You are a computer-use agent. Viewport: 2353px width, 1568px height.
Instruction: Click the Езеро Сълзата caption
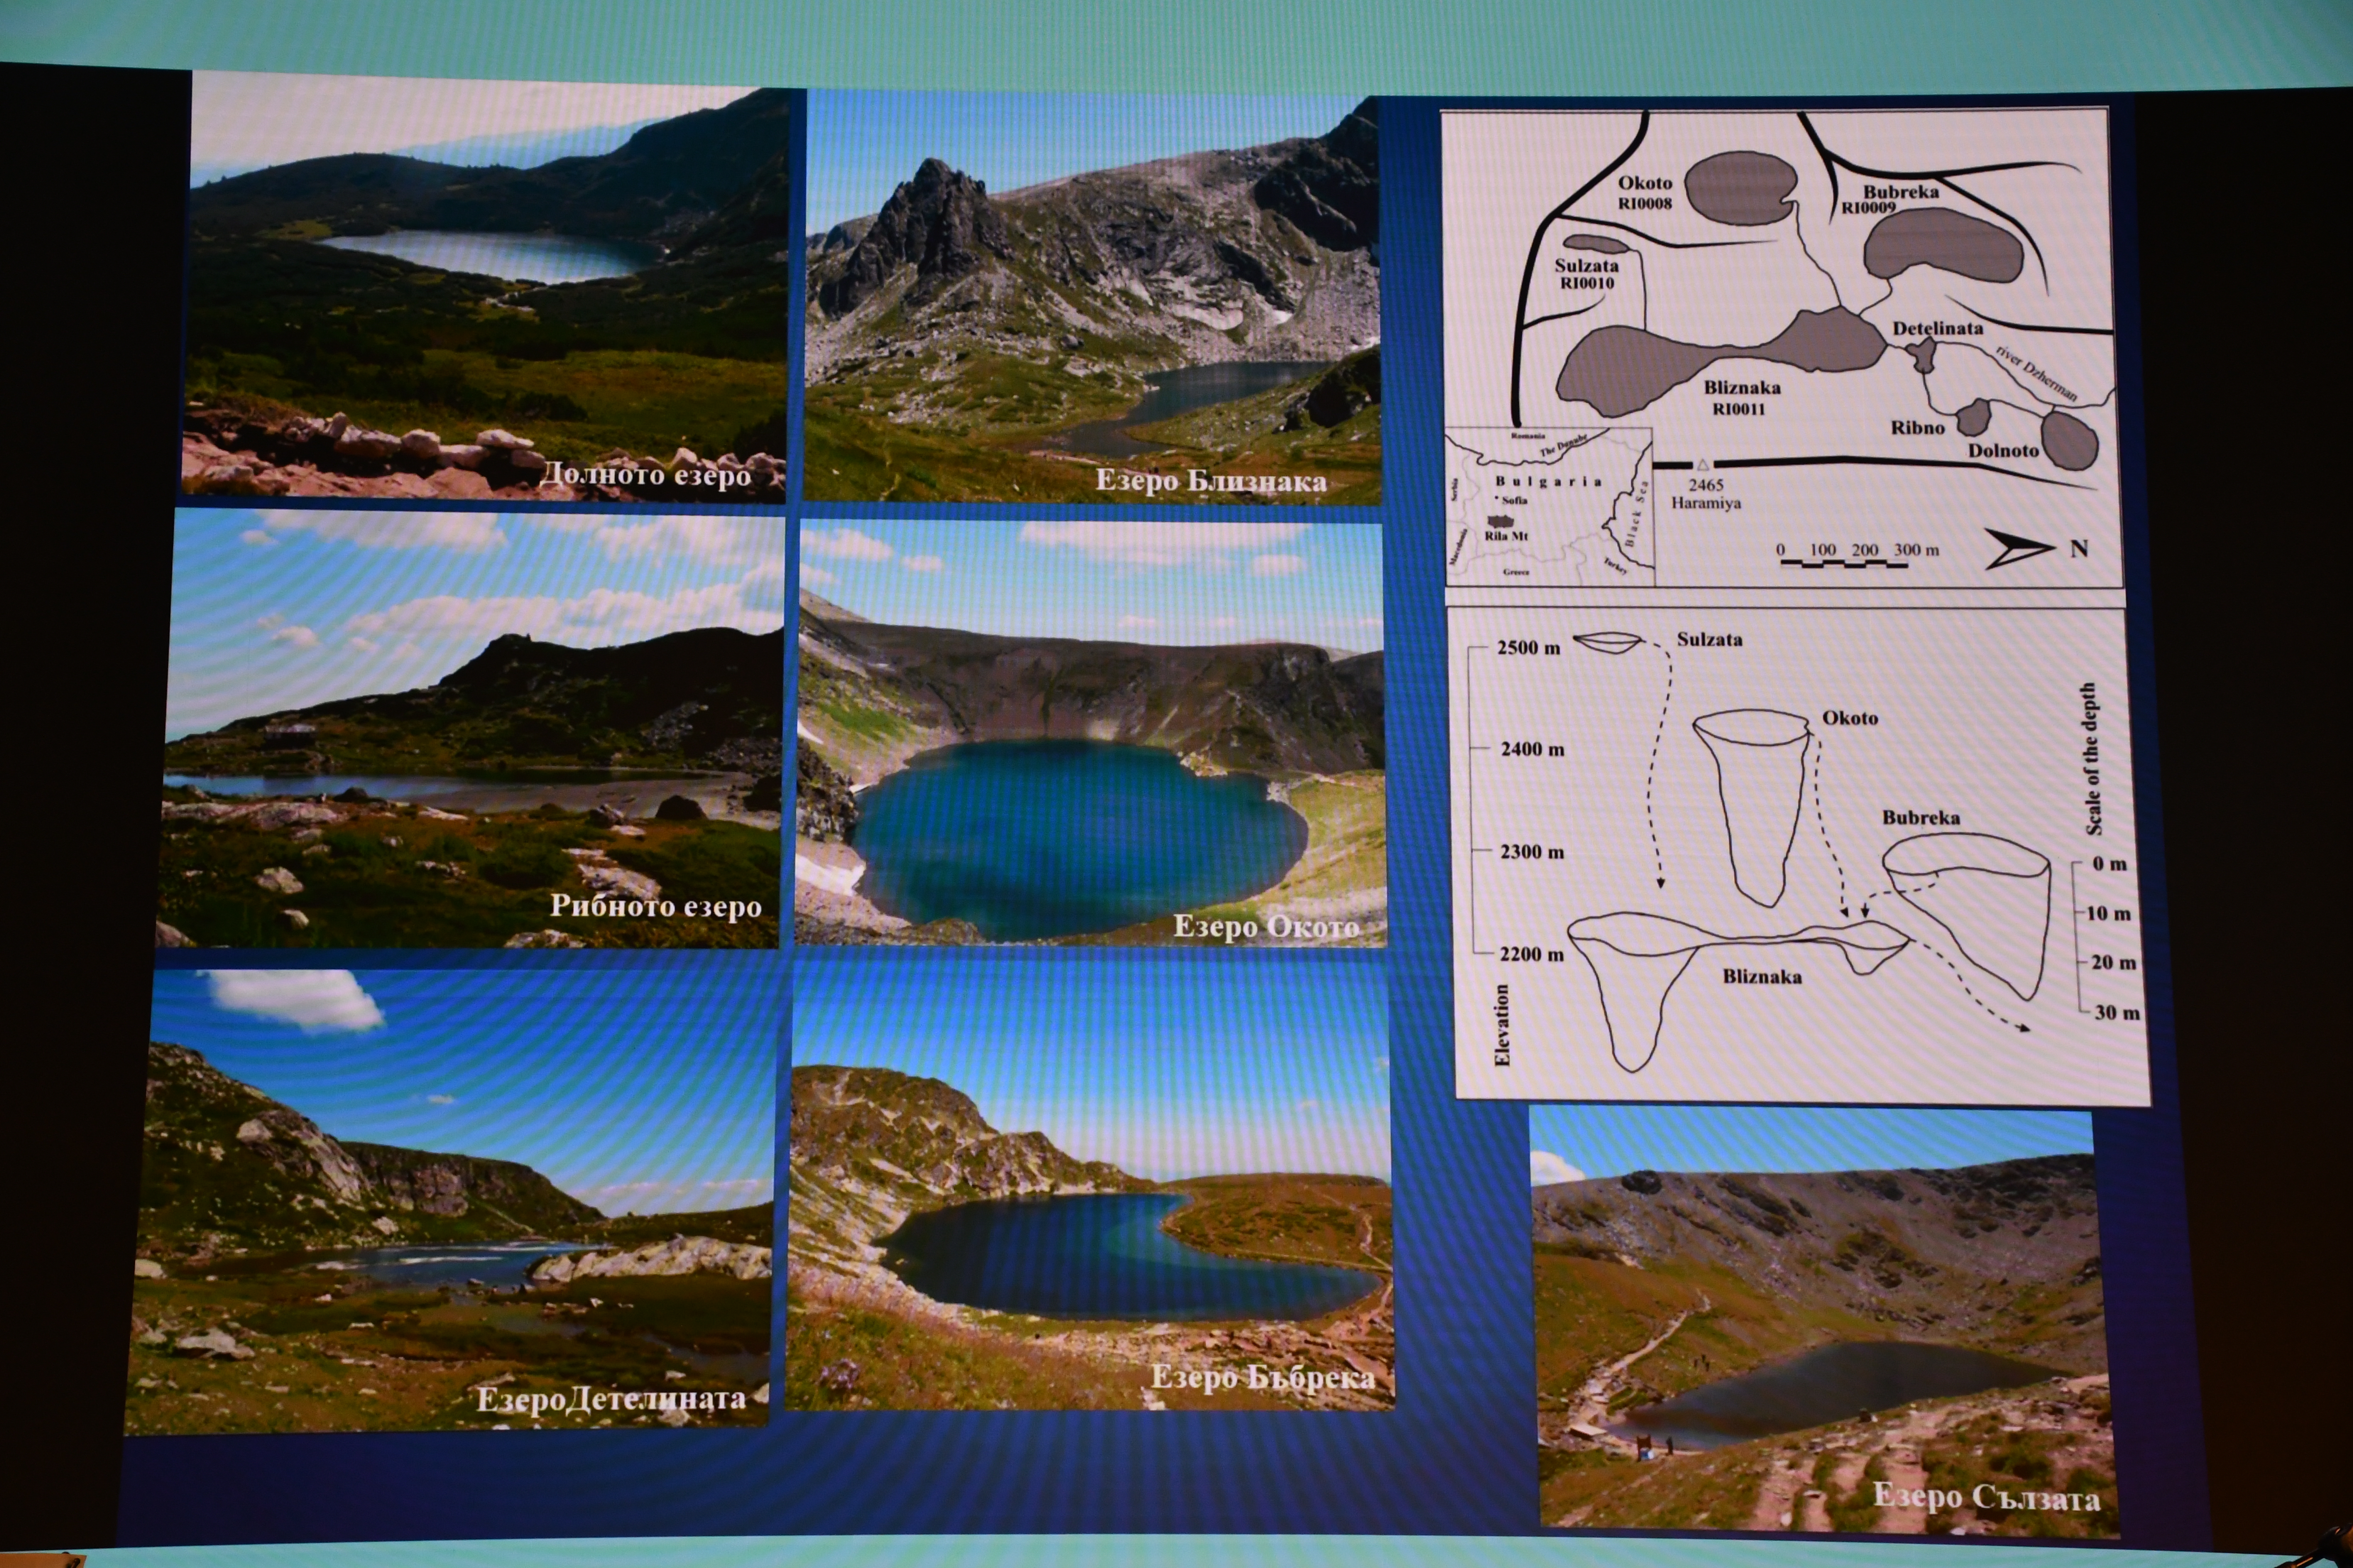1987,1497
